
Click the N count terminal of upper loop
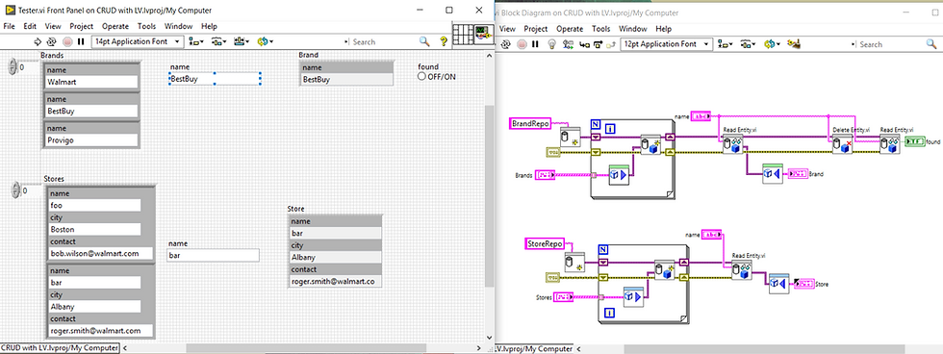pyautogui.click(x=597, y=123)
